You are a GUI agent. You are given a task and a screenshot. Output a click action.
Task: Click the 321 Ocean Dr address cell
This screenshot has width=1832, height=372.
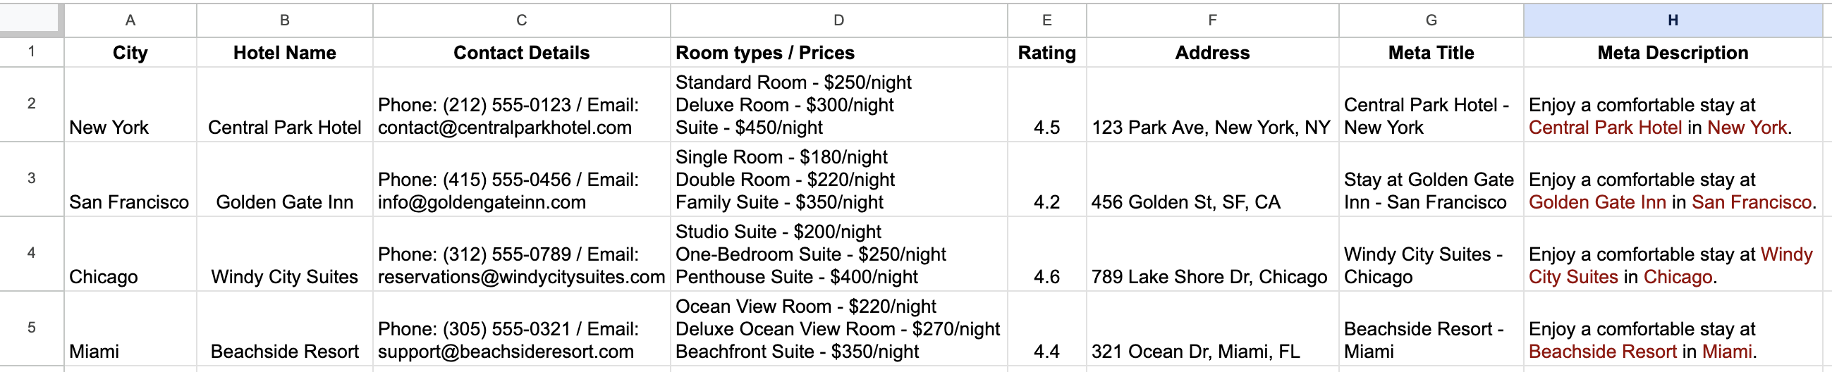[1213, 328]
